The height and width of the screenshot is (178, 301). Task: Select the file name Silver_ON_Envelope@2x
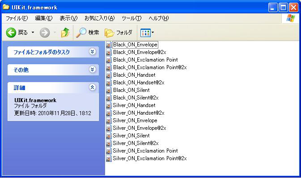(140, 128)
